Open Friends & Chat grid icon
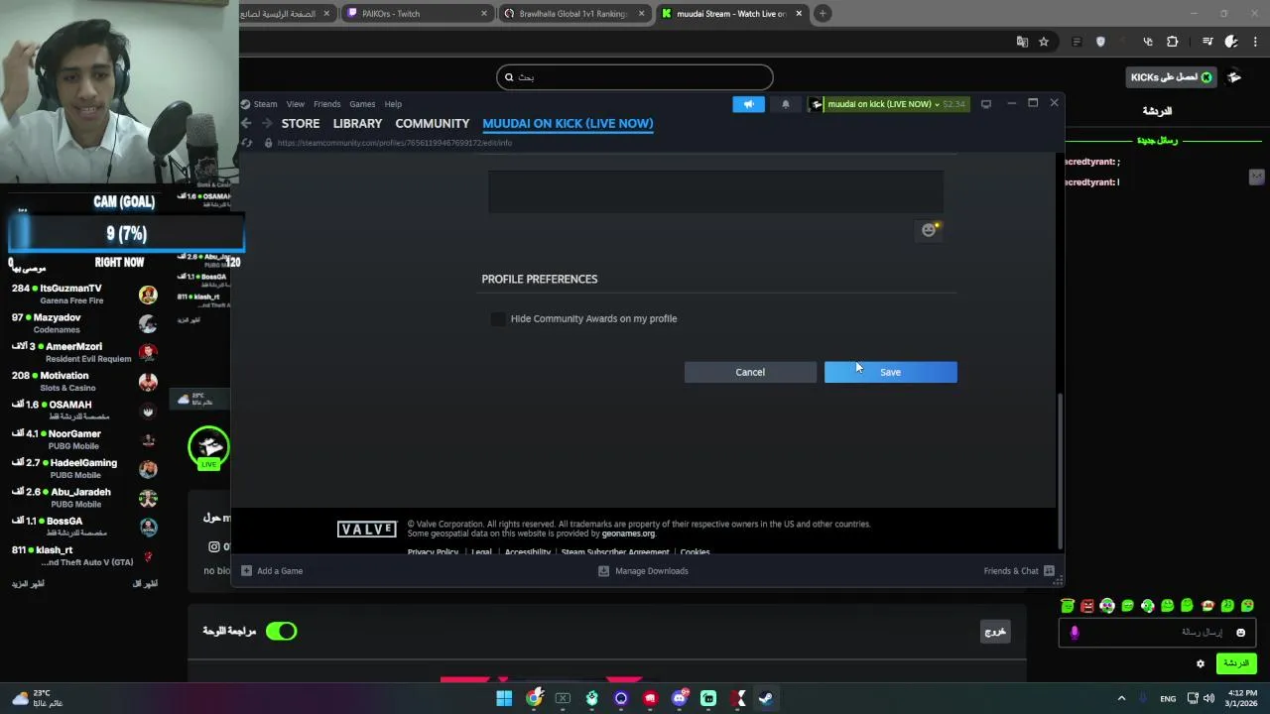The image size is (1270, 714). pos(1049,571)
